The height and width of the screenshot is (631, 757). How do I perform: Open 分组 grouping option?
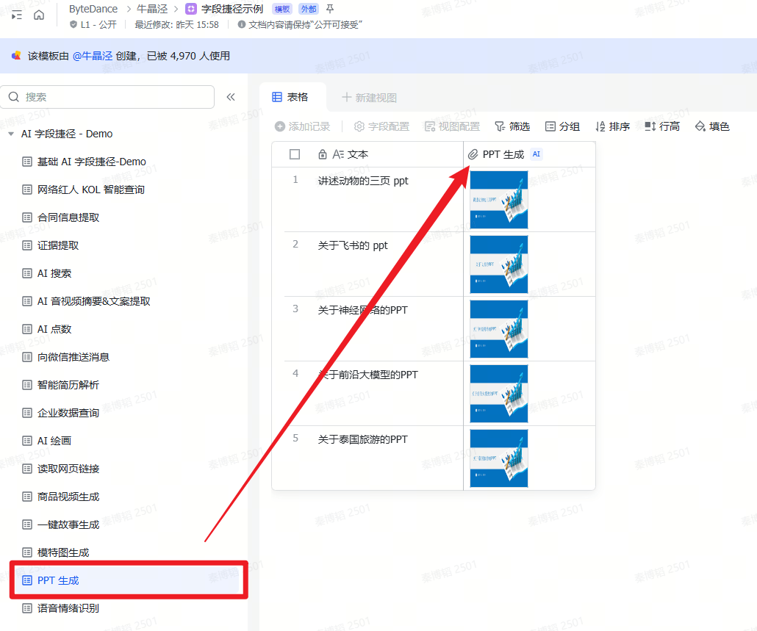[562, 126]
